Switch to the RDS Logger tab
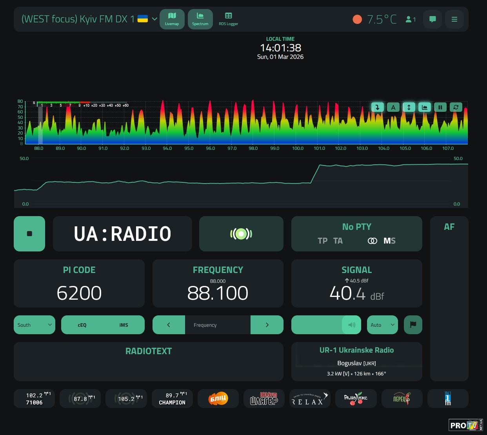 click(x=228, y=19)
